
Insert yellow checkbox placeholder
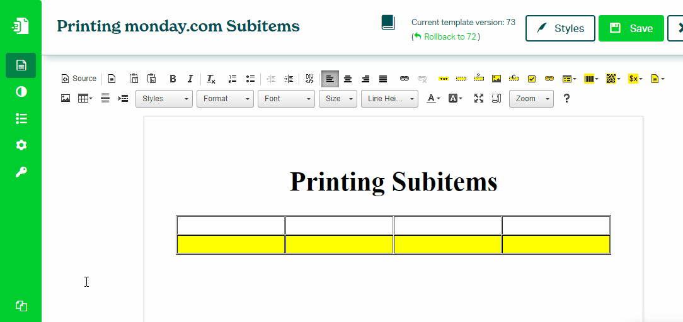pyautogui.click(x=532, y=79)
